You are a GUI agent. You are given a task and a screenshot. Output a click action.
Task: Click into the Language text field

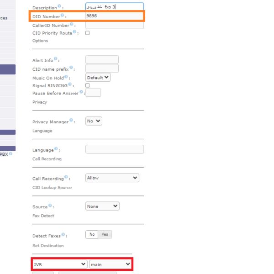click(x=114, y=149)
